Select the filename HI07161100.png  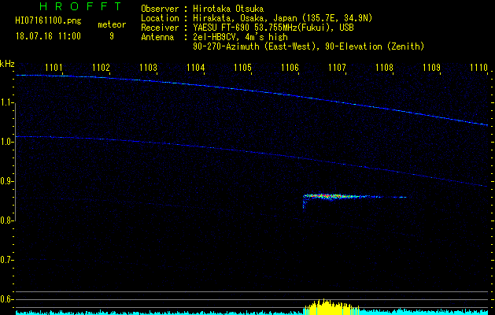(48, 21)
